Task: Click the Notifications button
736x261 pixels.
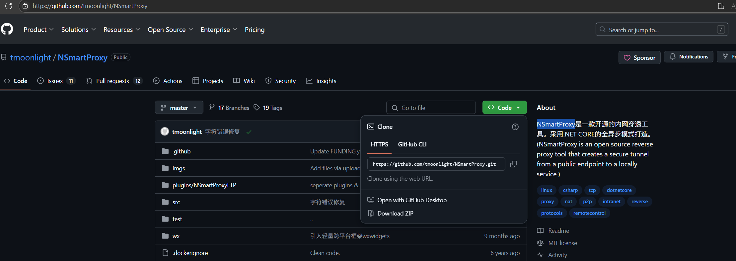Action: [x=689, y=57]
